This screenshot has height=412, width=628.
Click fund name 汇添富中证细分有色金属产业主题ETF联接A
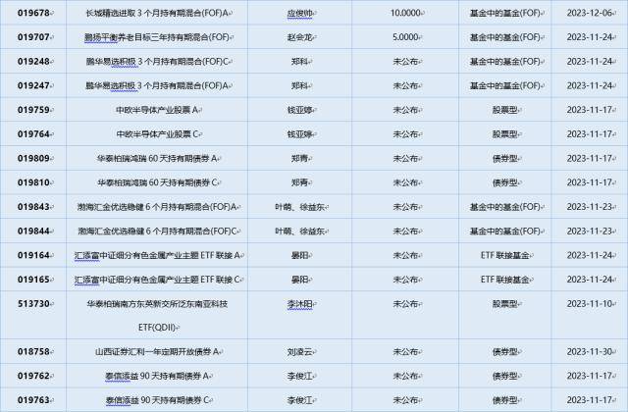(157, 255)
